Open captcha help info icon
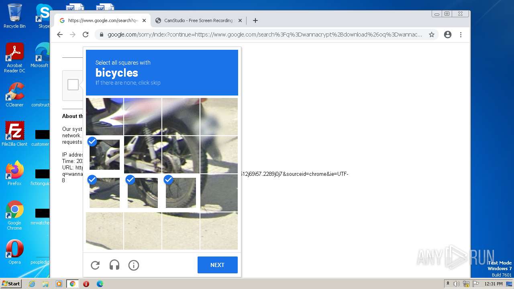 pyautogui.click(x=134, y=265)
